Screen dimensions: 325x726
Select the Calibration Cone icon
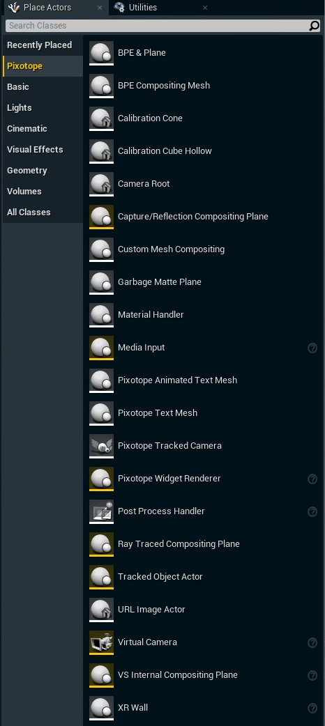point(101,118)
